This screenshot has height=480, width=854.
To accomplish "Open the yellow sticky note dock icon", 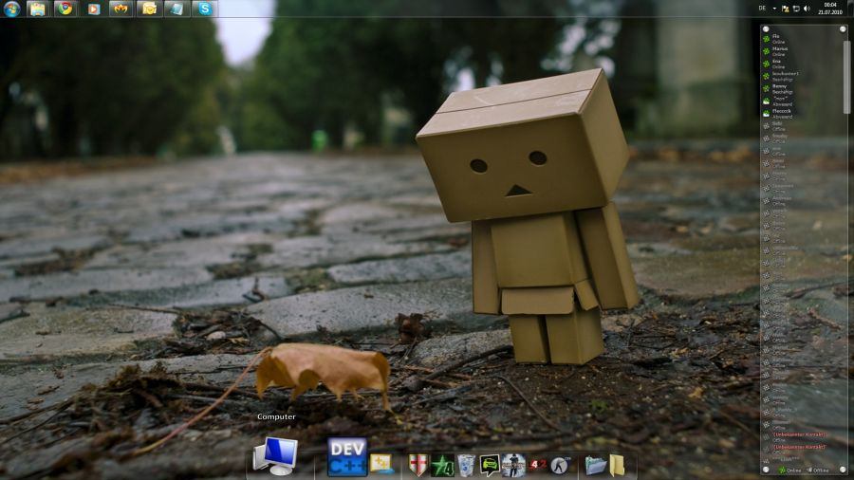I will [x=381, y=464].
